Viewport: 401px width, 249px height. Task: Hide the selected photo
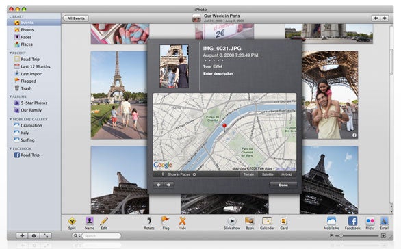point(182,223)
